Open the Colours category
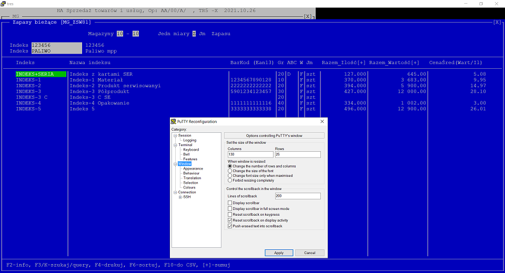Screen dimensions: 505x273 coord(189,187)
